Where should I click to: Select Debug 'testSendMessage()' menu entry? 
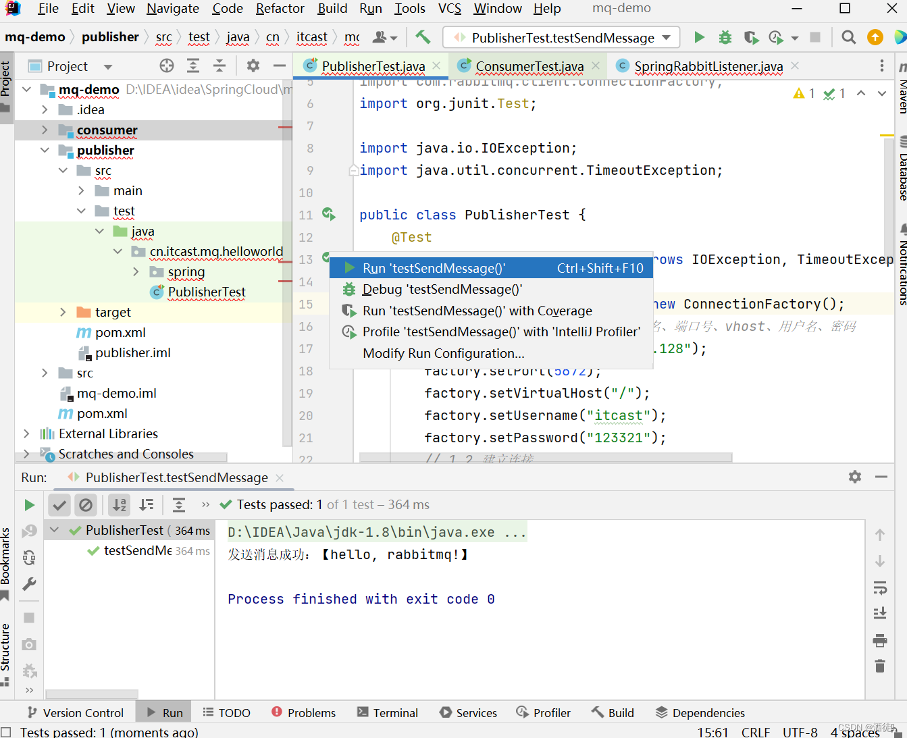click(491, 289)
